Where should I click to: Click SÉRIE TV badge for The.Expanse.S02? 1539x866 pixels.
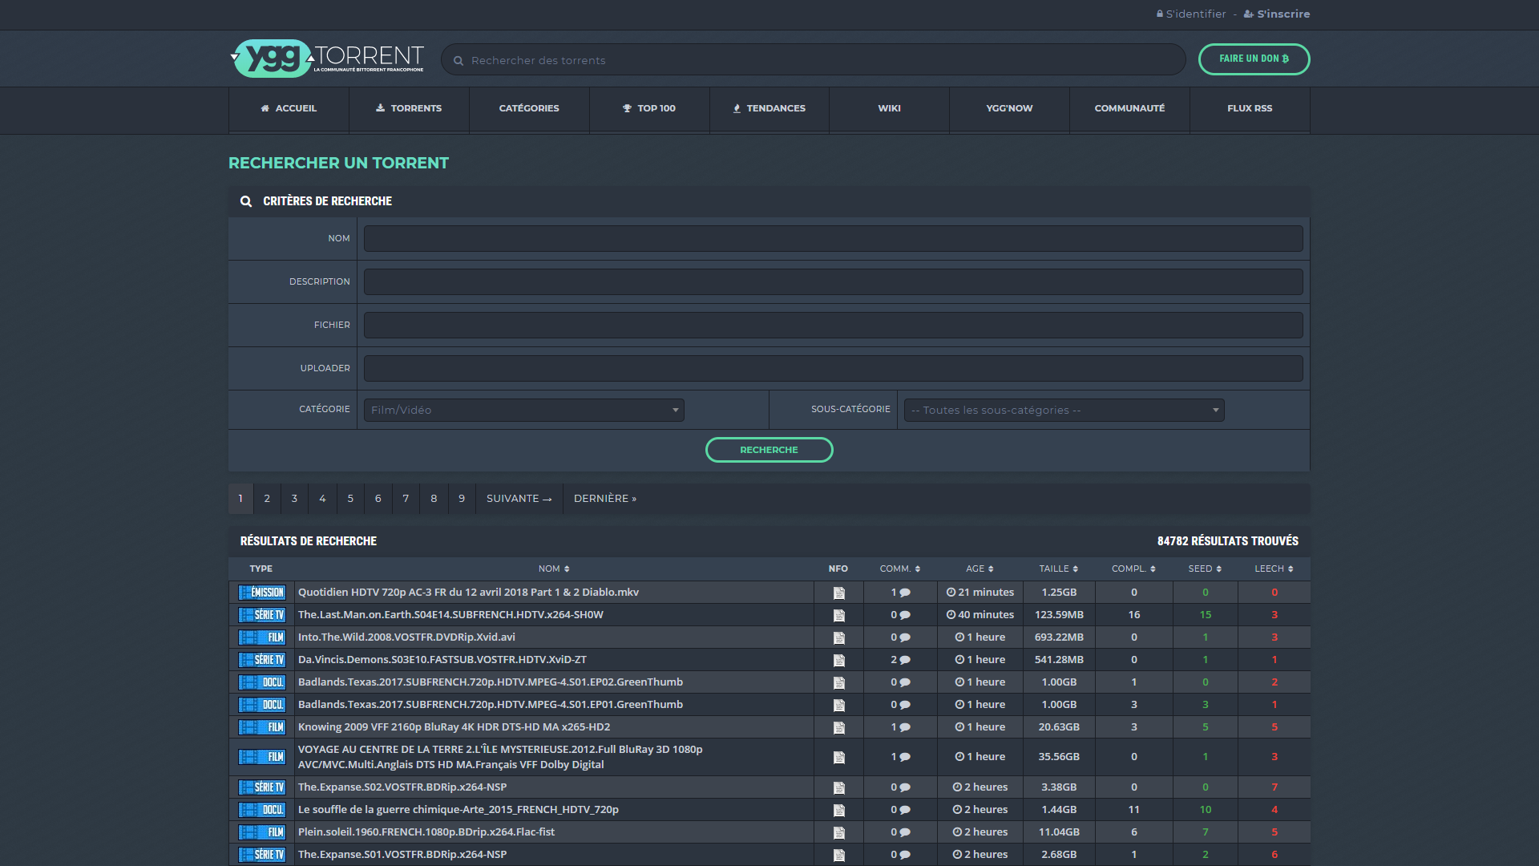261,787
